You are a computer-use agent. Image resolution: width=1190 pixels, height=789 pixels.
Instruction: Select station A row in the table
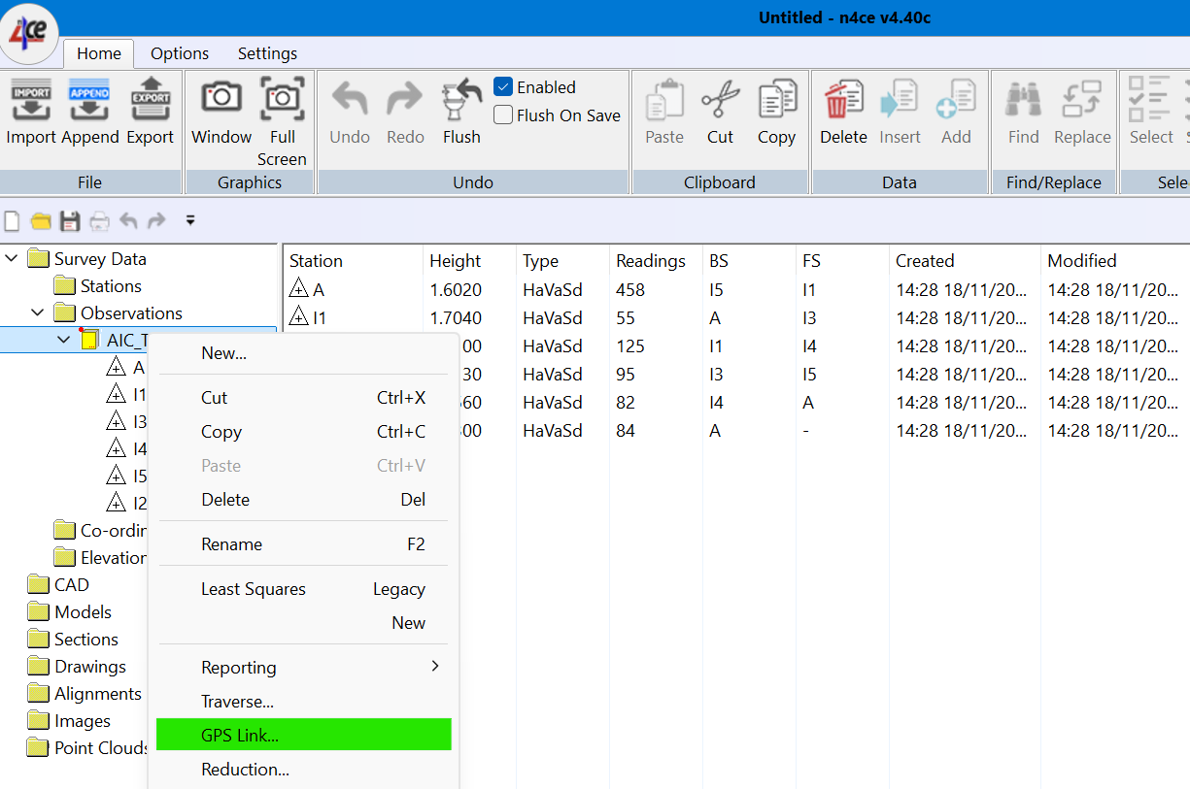(736, 289)
